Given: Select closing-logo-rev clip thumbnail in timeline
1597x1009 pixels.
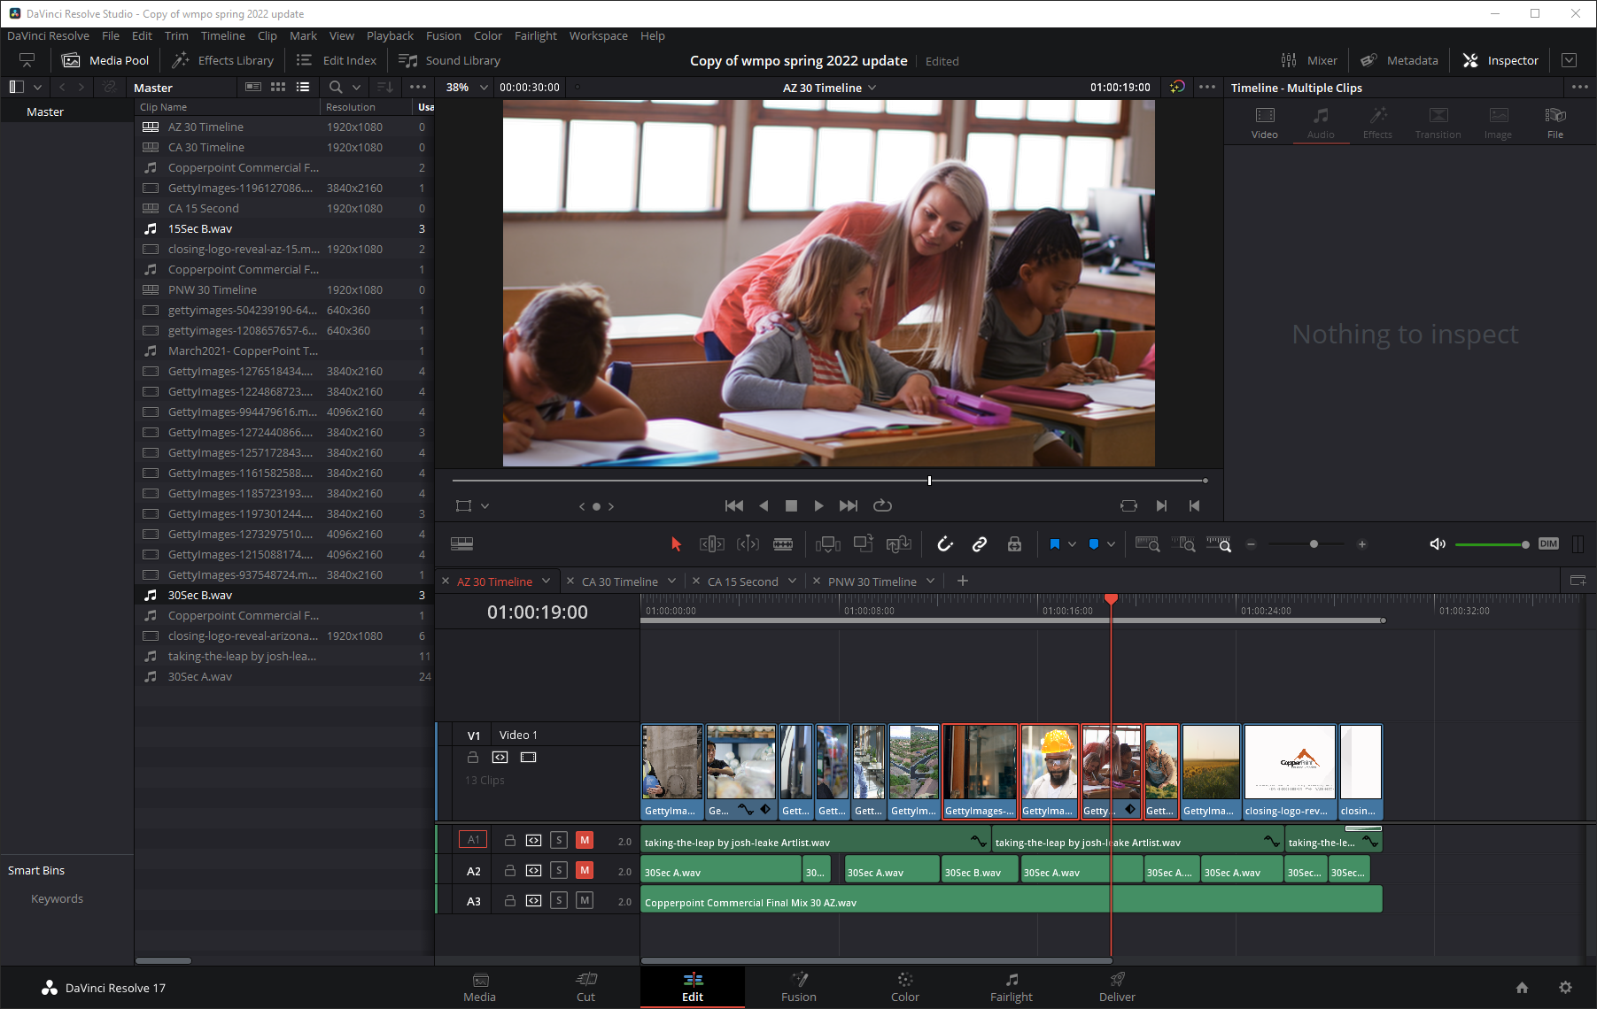Looking at the screenshot, I should point(1289,763).
